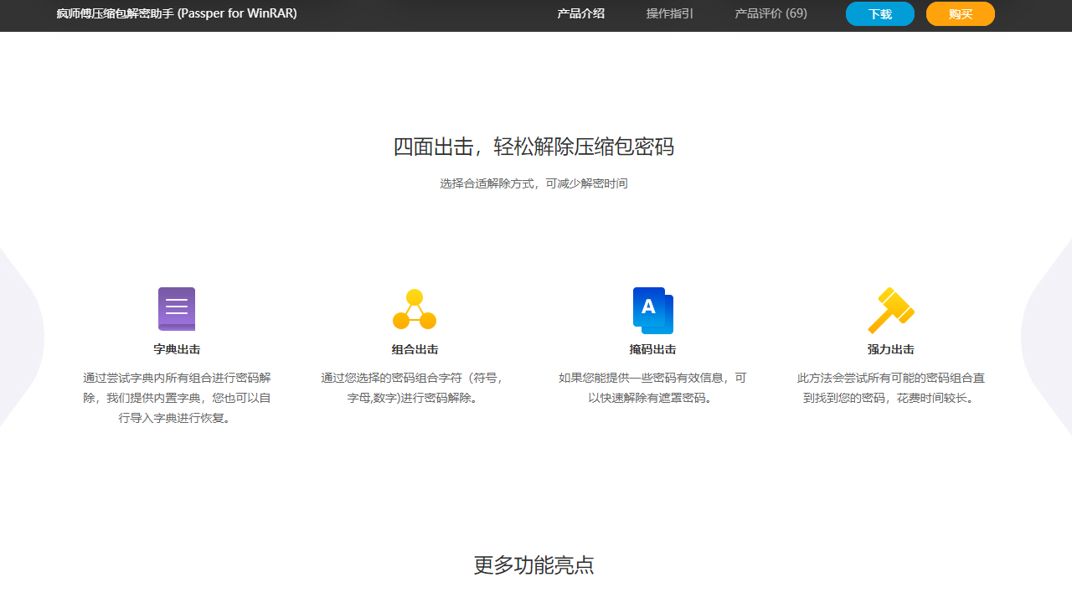The width and height of the screenshot is (1072, 603).
Task: Select the brute-force gavel graphic
Action: tap(890, 308)
